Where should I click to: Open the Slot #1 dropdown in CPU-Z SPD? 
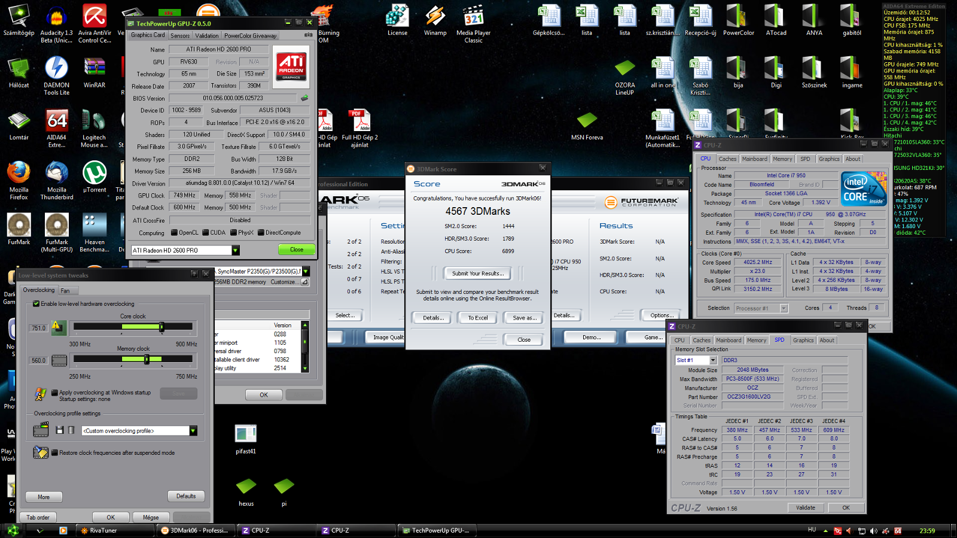coord(713,360)
